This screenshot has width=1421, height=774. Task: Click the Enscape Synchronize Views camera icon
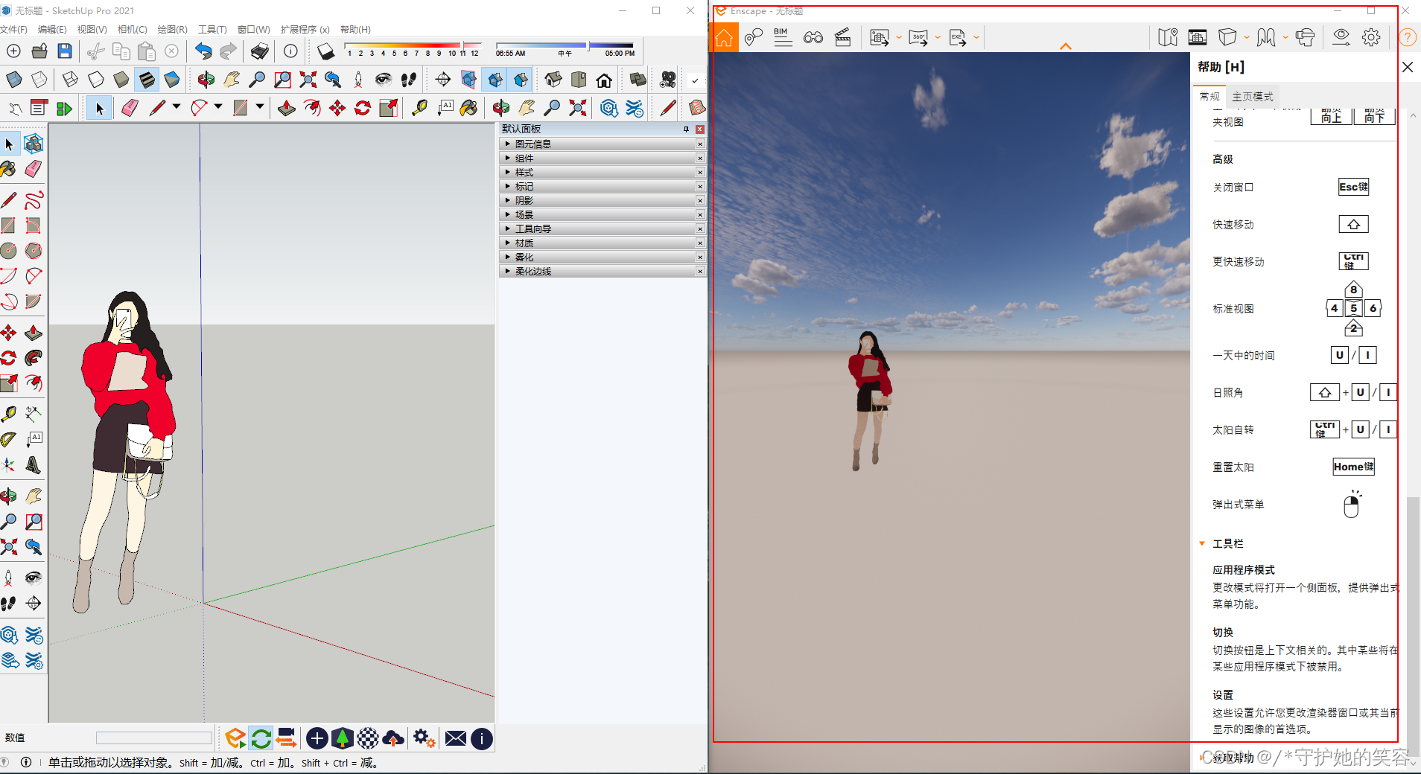(x=286, y=738)
